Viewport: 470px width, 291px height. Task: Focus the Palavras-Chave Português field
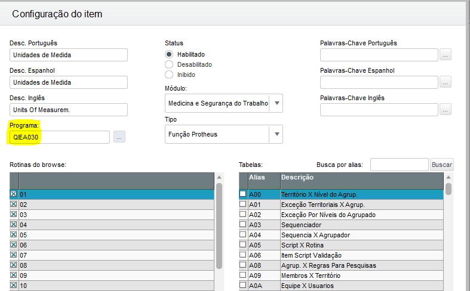[379, 55]
